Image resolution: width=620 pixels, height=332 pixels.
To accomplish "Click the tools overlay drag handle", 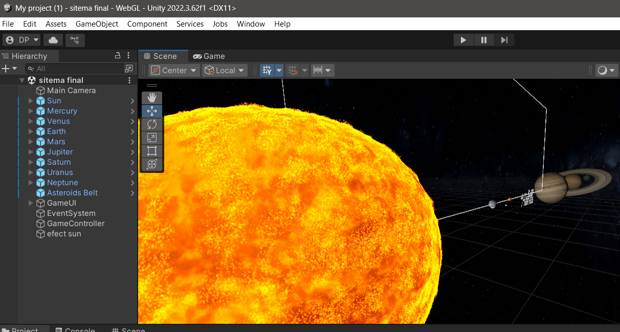I will [x=152, y=86].
